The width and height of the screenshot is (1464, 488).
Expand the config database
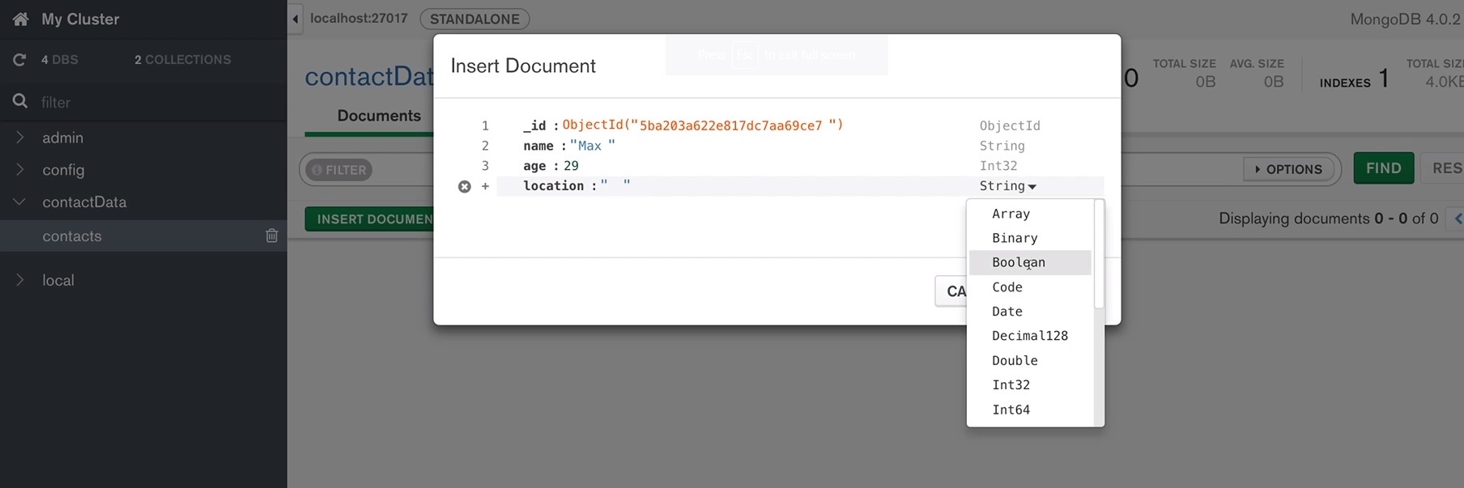pos(20,170)
